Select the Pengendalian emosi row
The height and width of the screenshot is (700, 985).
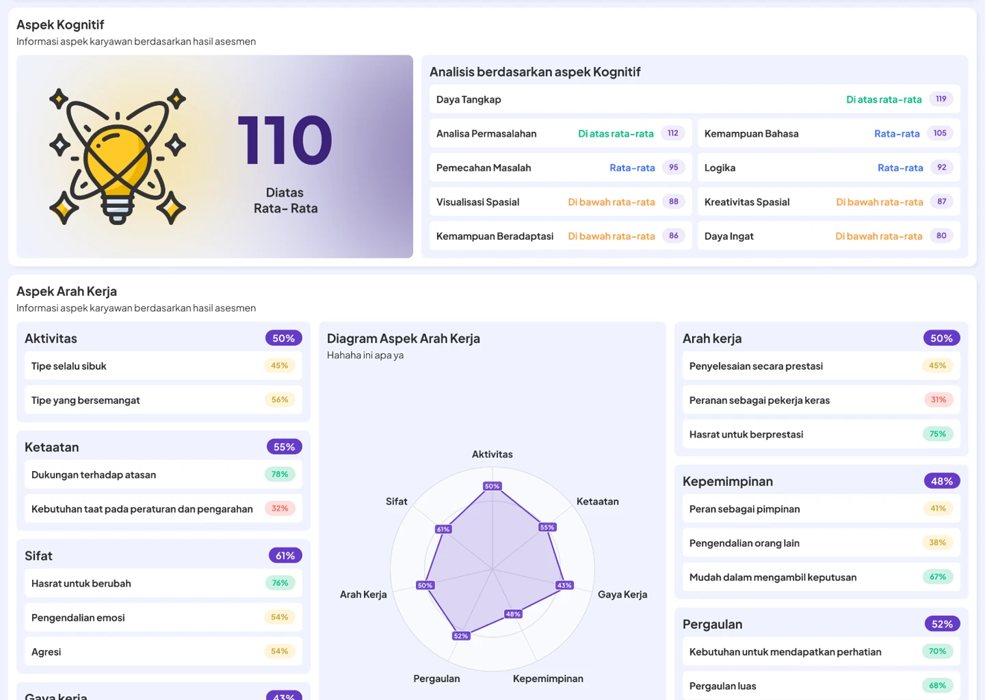coord(163,617)
